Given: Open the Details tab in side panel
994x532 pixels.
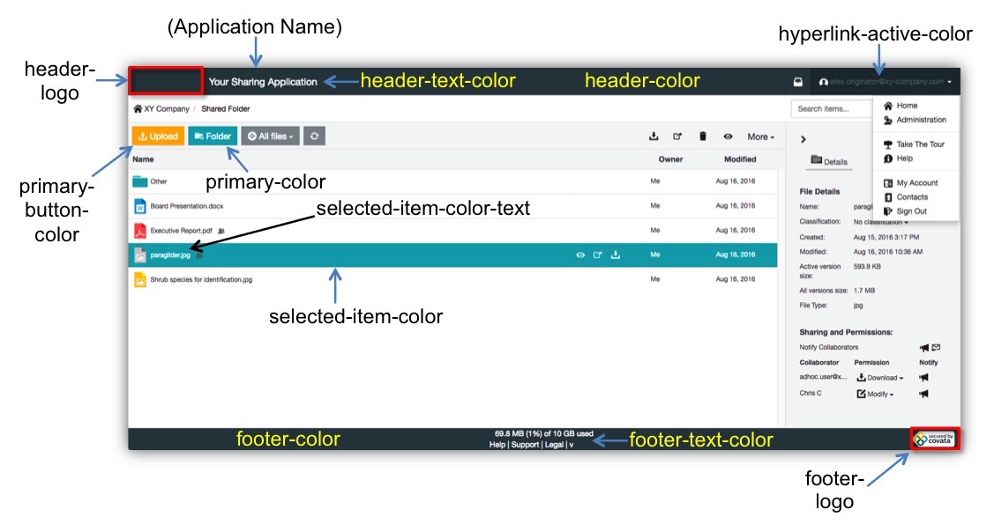Looking at the screenshot, I should [x=829, y=161].
